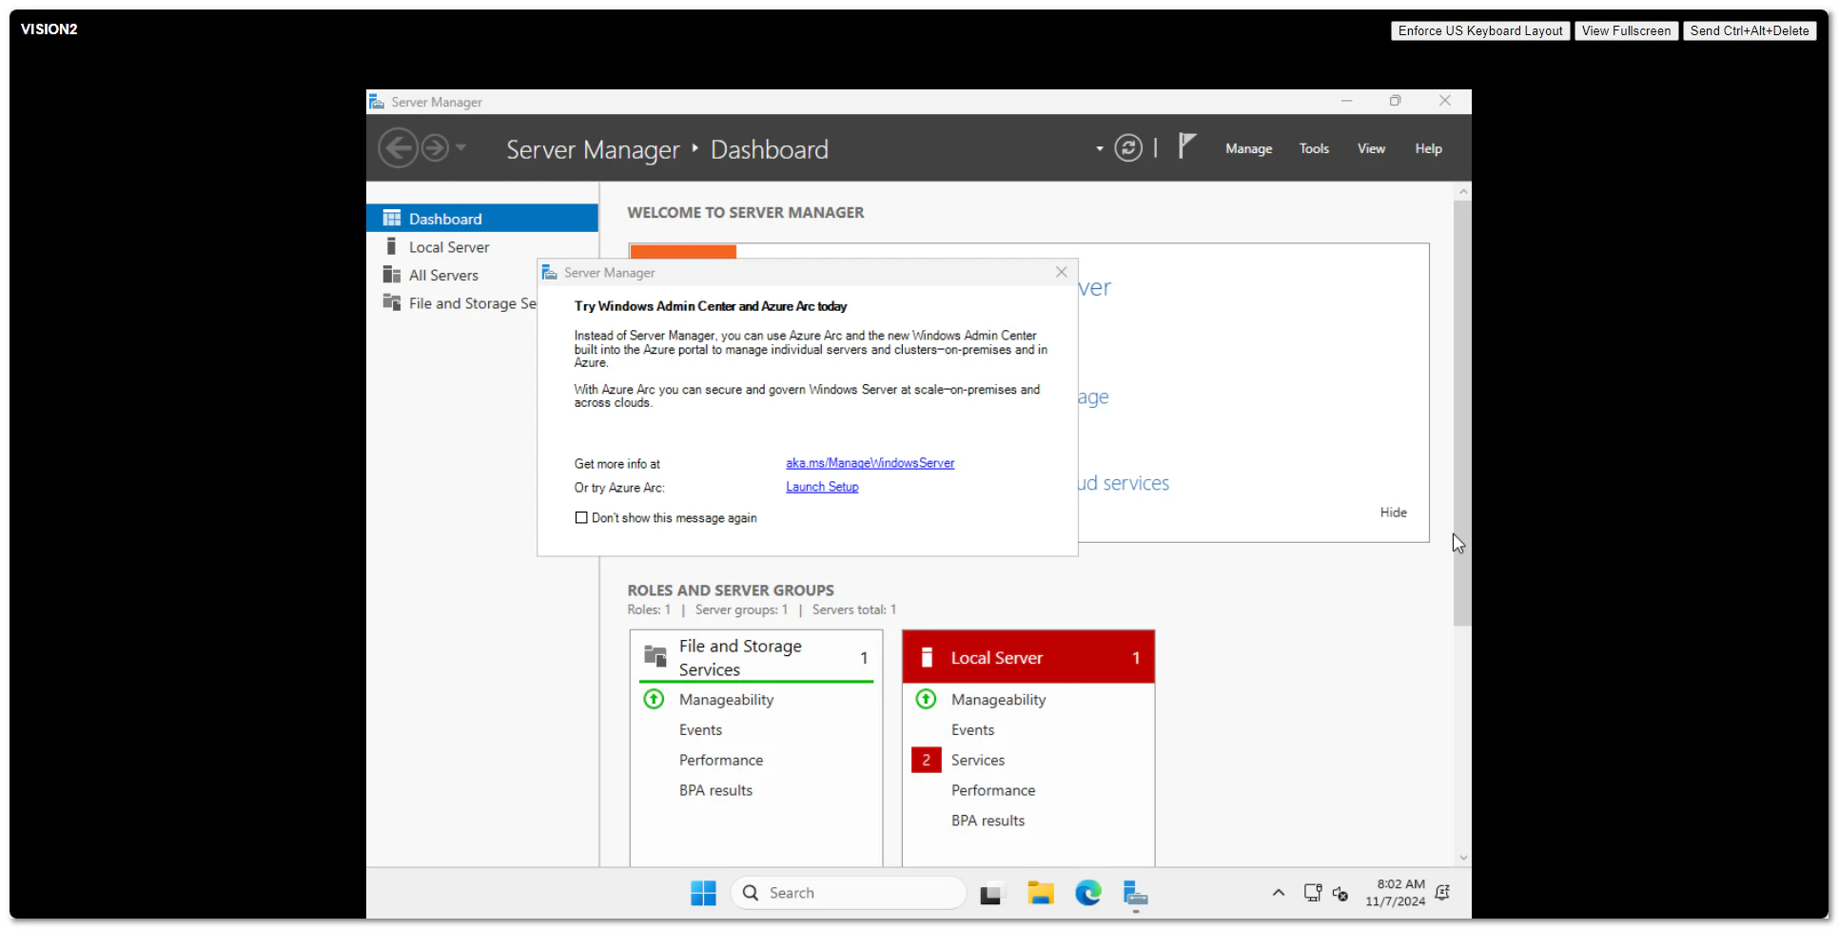Click the red 2 alert badge beside Services
The width and height of the screenshot is (1839, 929).
coord(926,761)
